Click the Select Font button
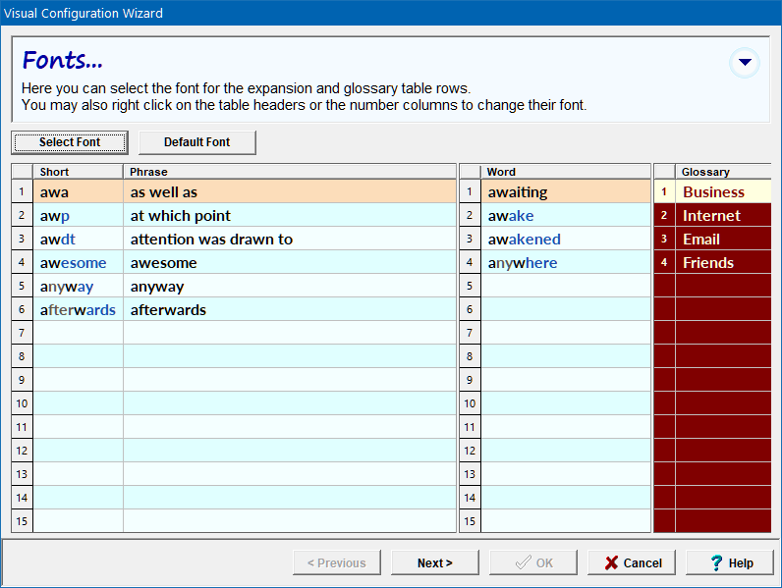The width and height of the screenshot is (782, 588). pyautogui.click(x=70, y=142)
